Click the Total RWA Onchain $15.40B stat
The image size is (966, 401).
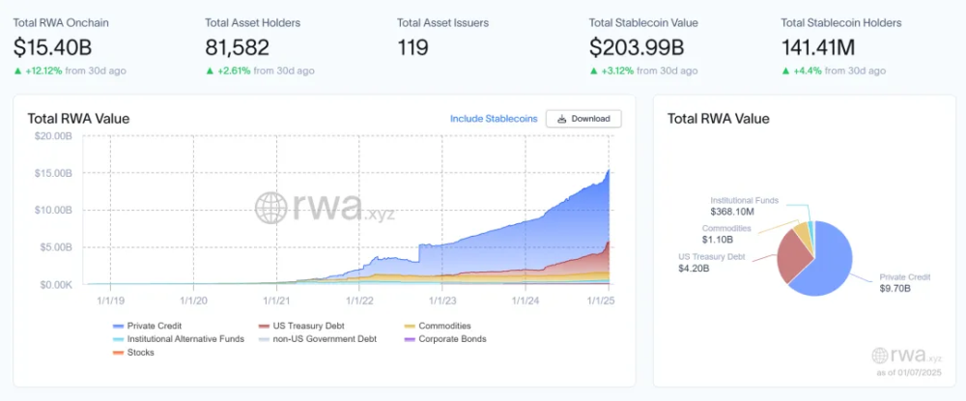click(52, 47)
